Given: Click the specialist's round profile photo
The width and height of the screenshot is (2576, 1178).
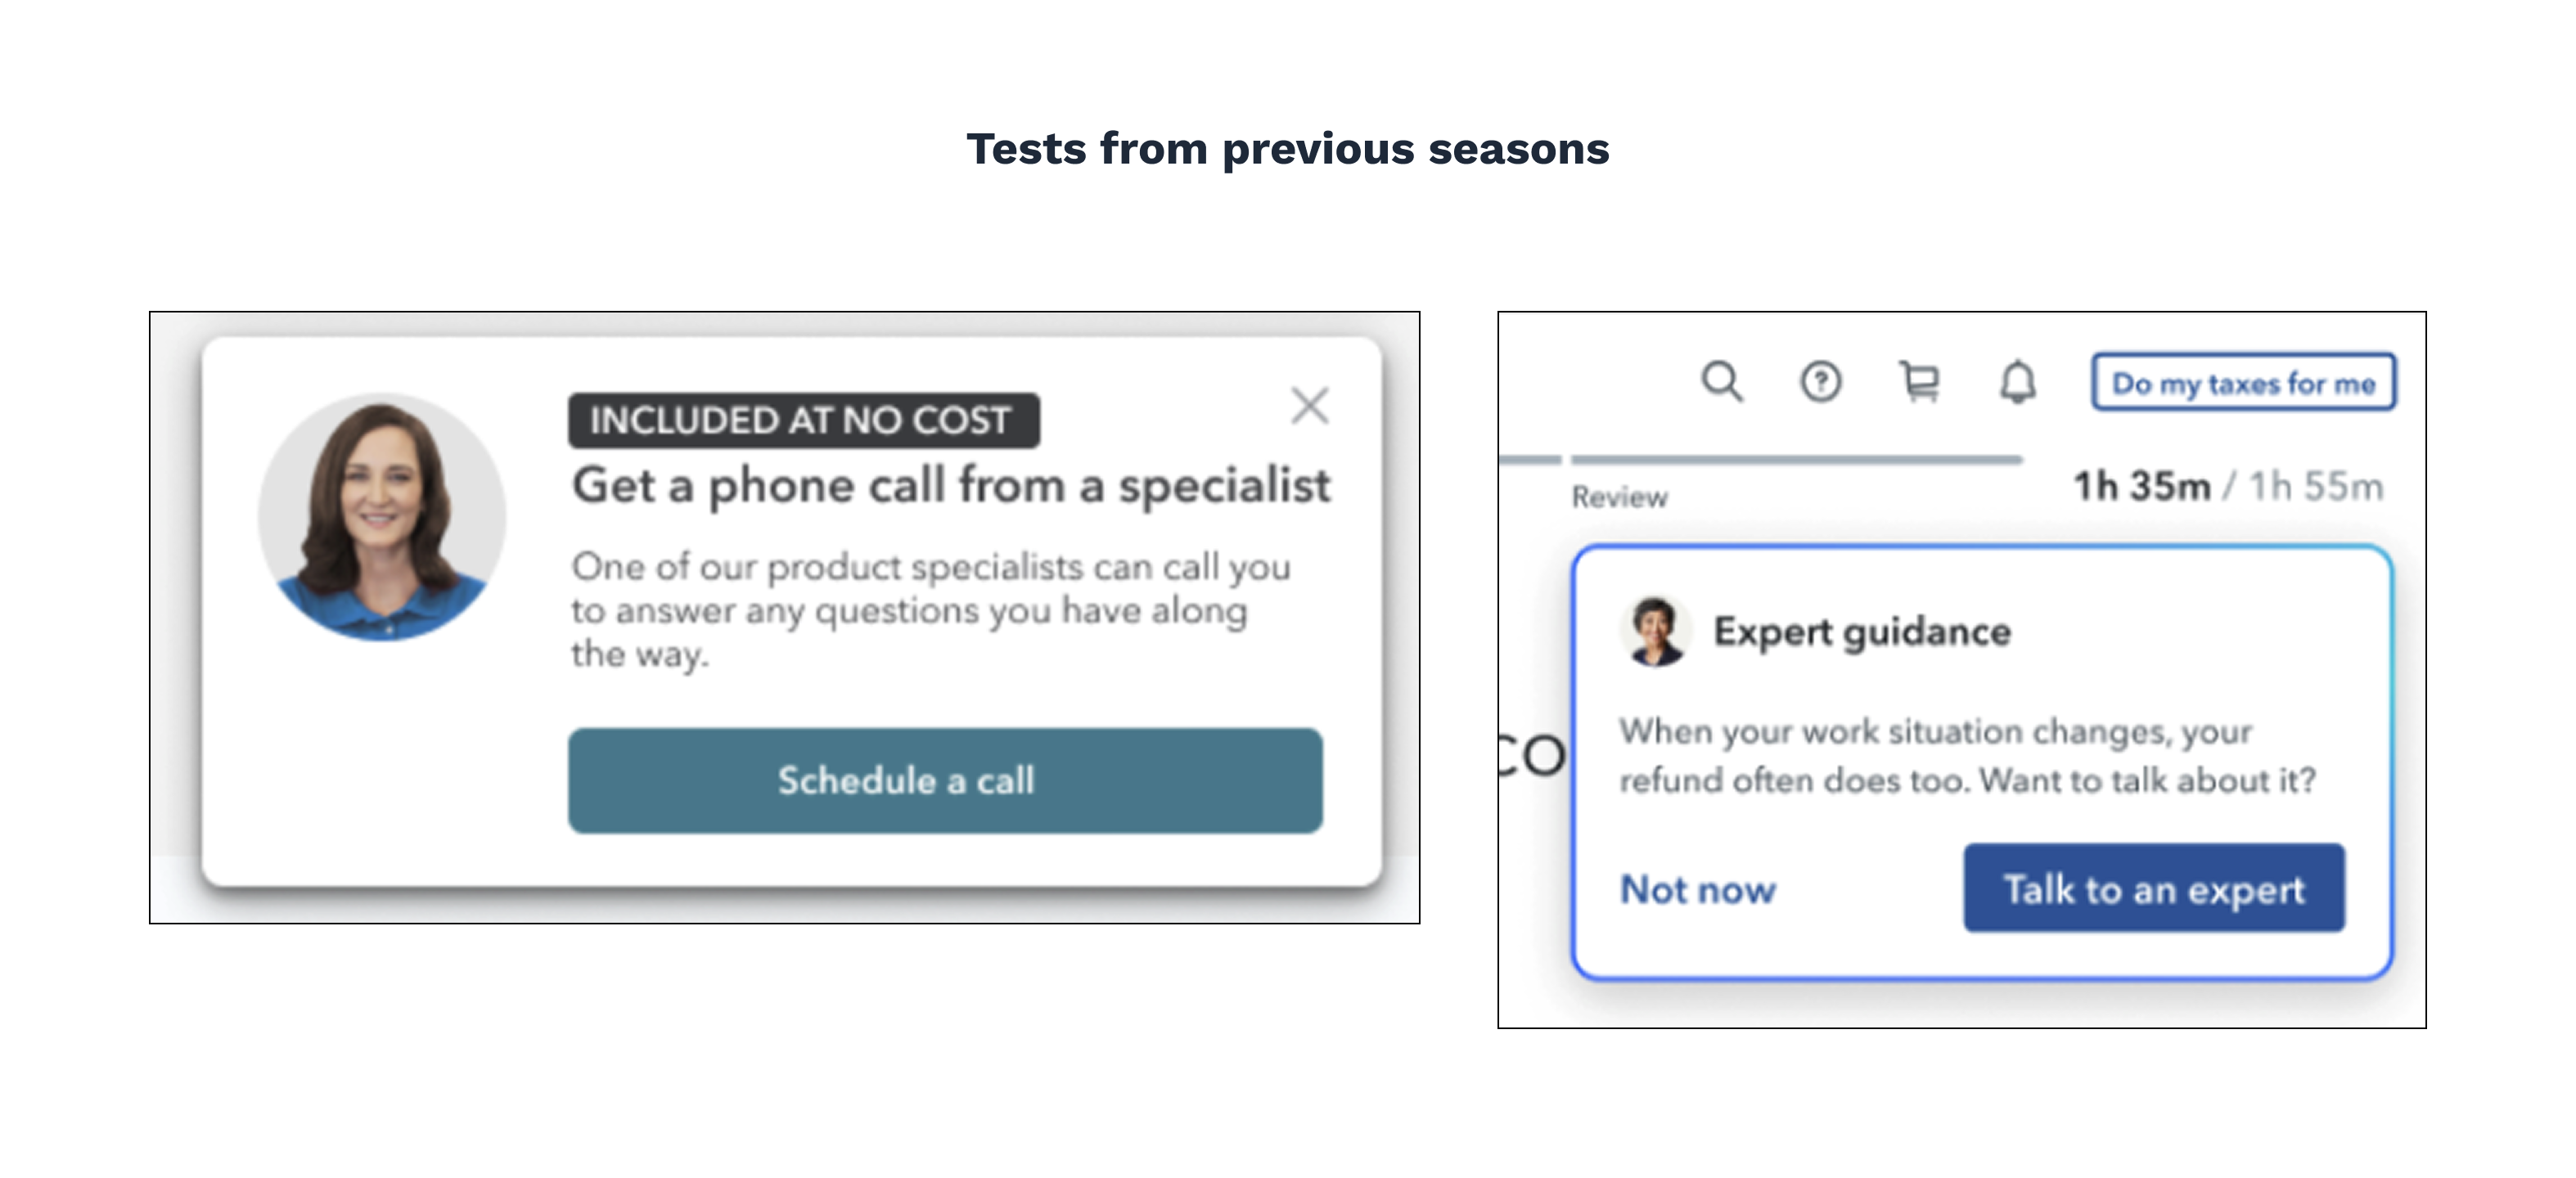Looking at the screenshot, I should (382, 517).
